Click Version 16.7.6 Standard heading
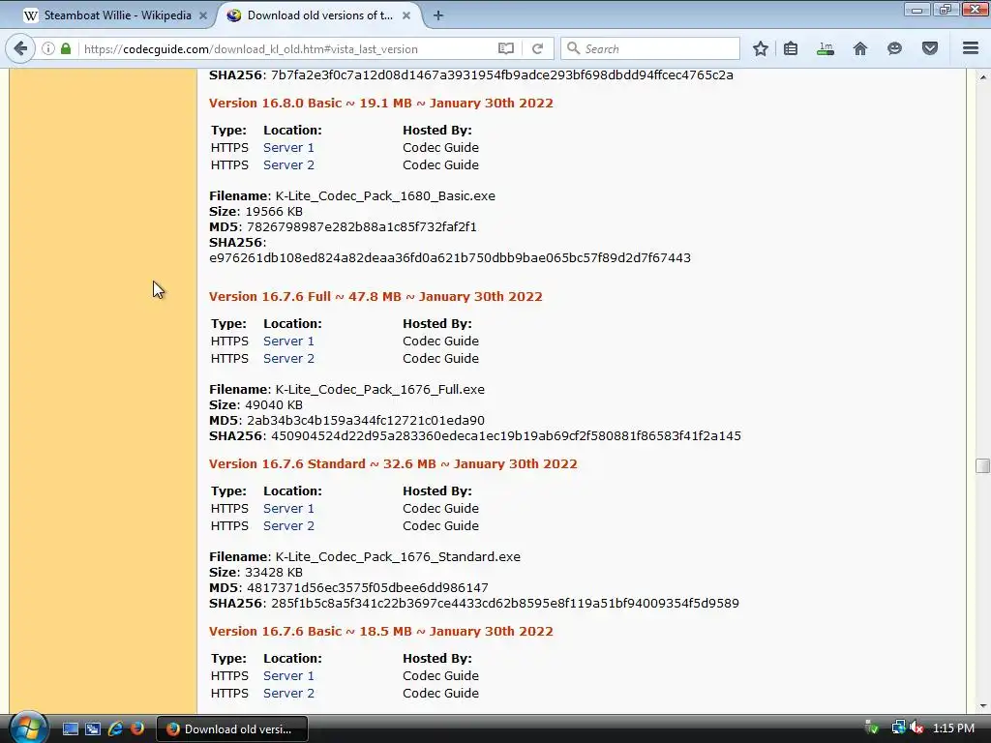991x743 pixels. (393, 463)
